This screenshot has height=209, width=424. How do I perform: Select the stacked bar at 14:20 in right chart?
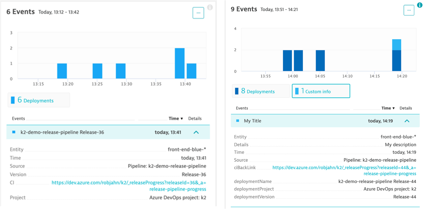tap(396, 55)
